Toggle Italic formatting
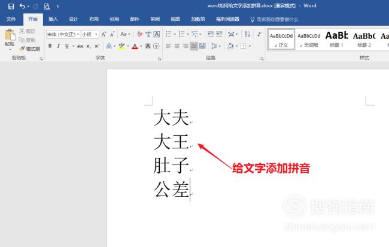This screenshot has height=247, width=389. click(x=59, y=46)
